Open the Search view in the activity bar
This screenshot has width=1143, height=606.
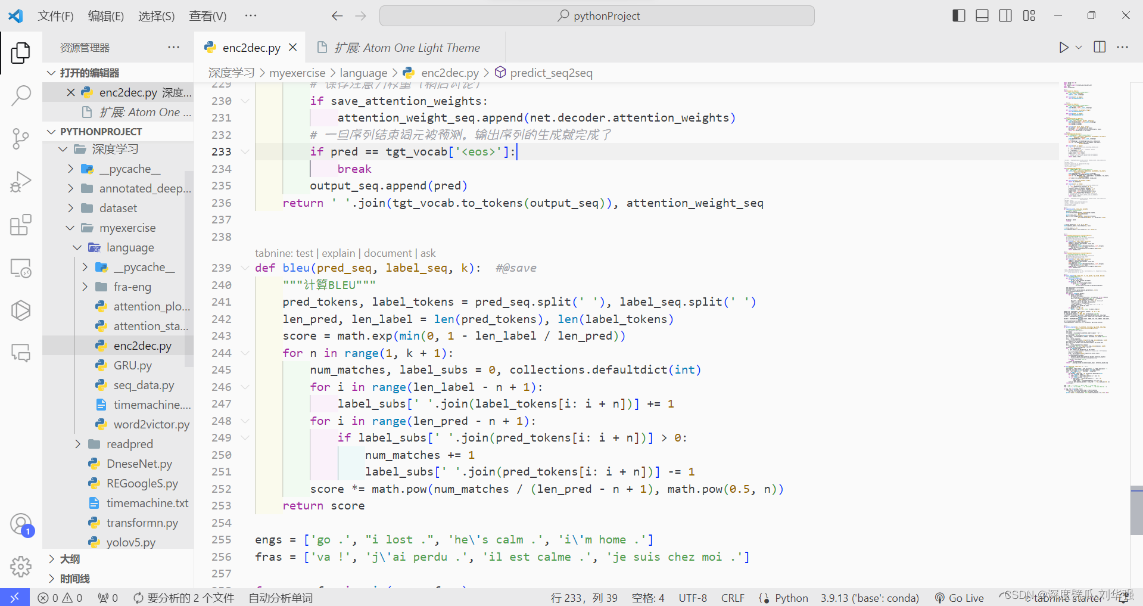coord(21,95)
